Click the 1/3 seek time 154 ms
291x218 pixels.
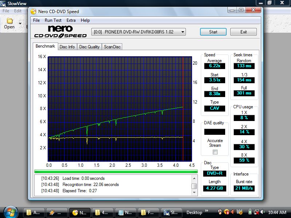(244, 80)
